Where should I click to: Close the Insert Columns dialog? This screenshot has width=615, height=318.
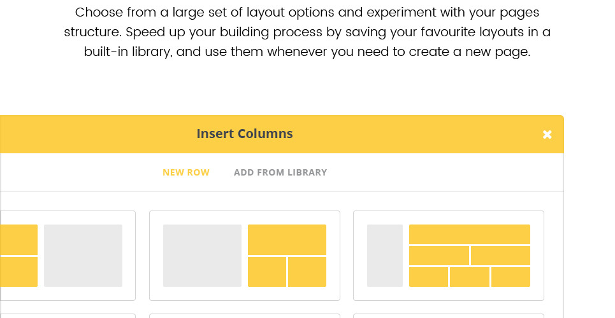pos(547,134)
